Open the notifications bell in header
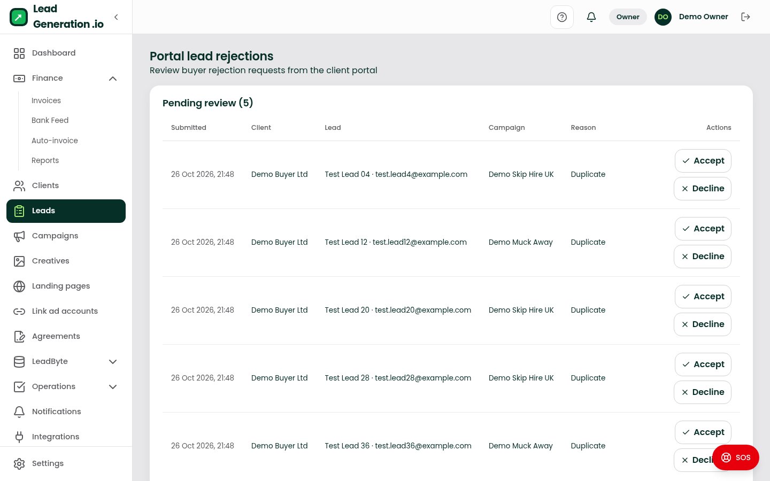 coord(591,17)
